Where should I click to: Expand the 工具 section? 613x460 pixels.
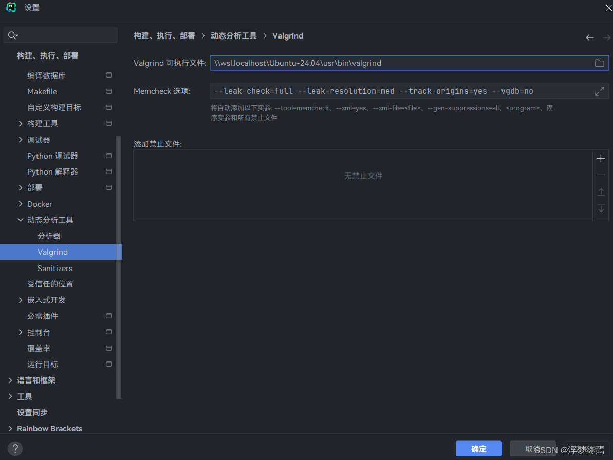point(10,396)
